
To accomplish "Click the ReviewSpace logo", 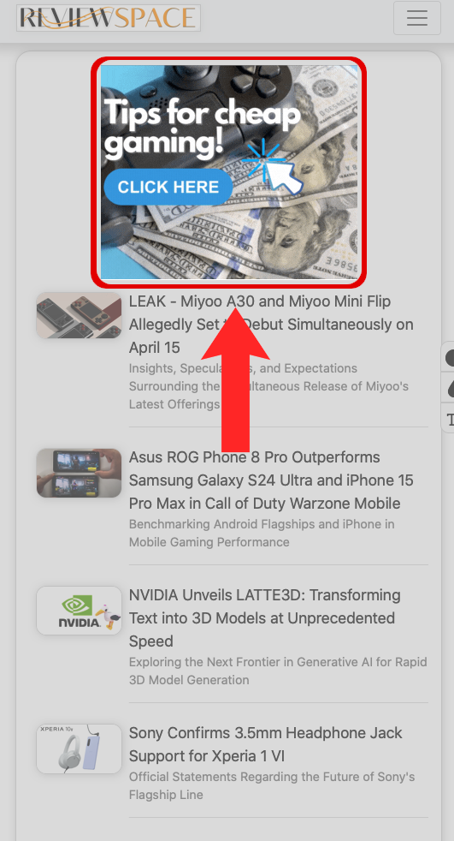I will (x=109, y=18).
